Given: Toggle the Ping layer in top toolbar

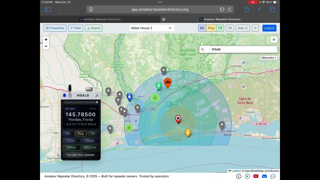Looking at the screenshot, I should [x=211, y=28].
